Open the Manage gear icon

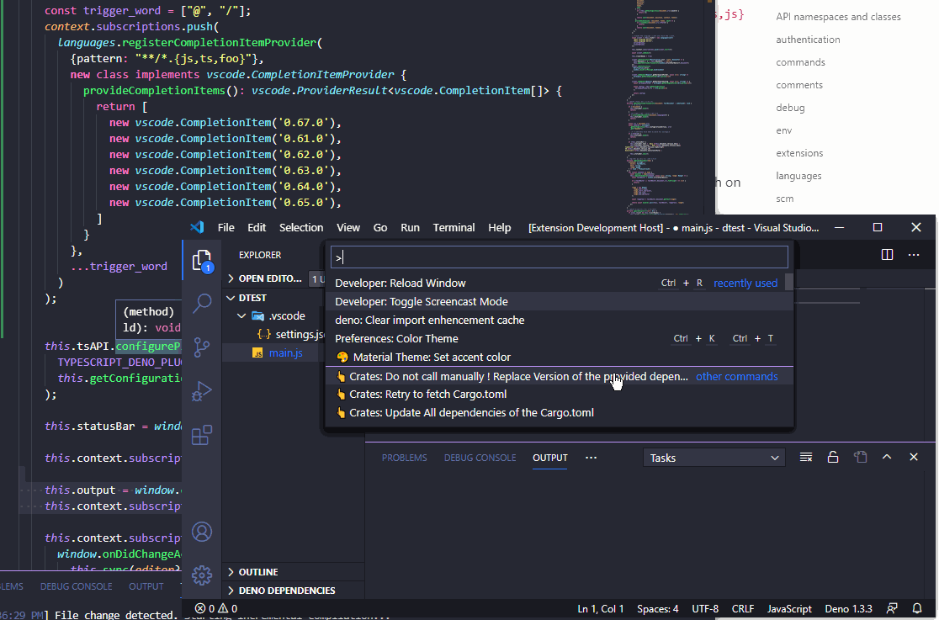(203, 575)
